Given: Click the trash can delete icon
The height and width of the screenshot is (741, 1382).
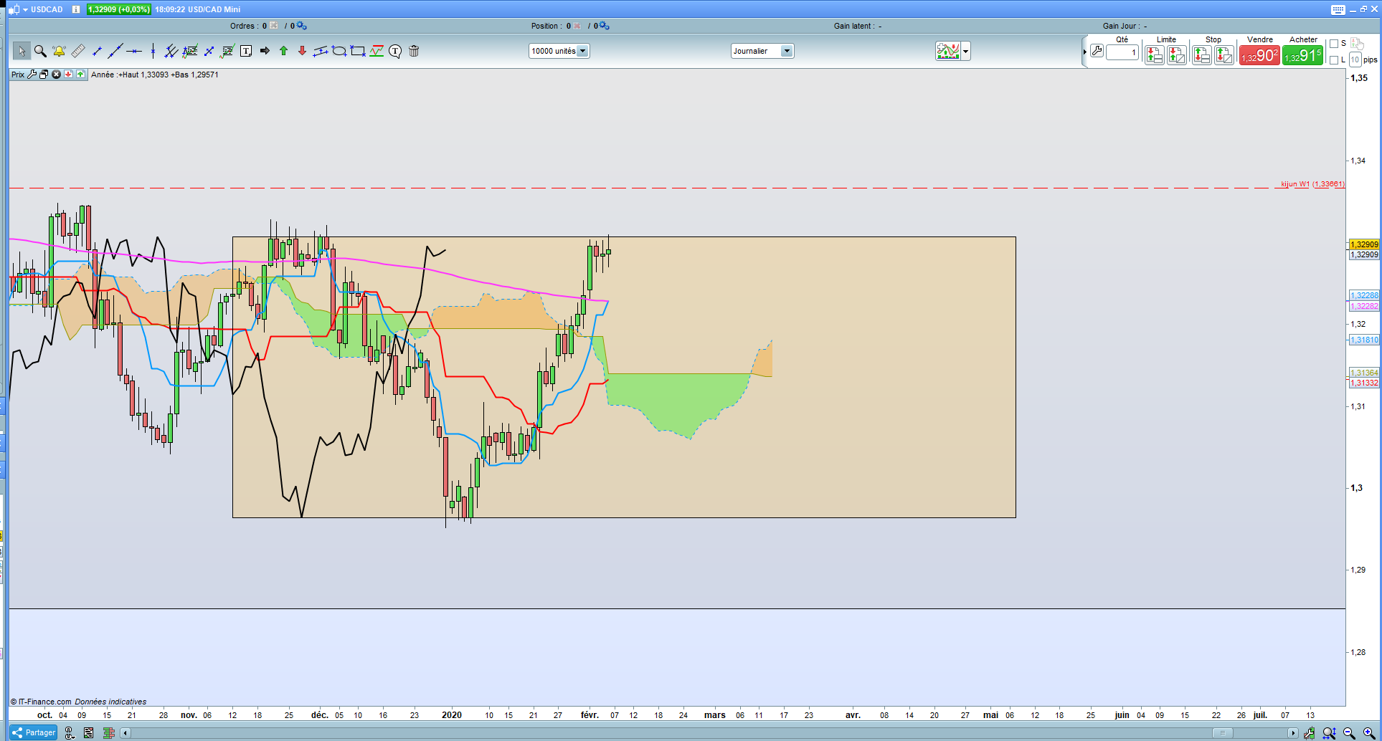Looking at the screenshot, I should [x=414, y=51].
